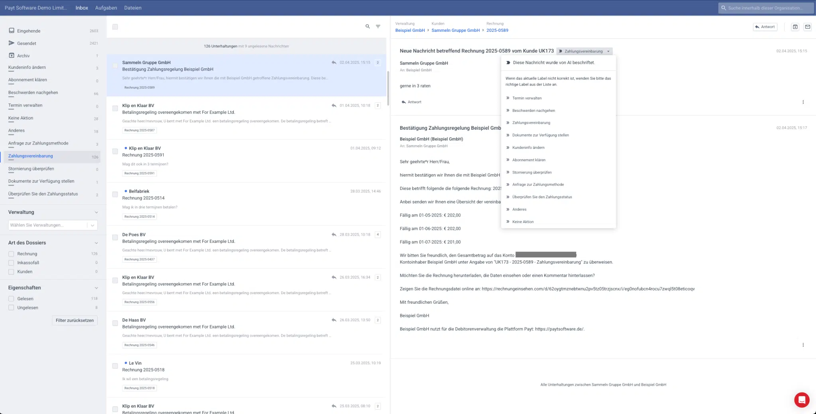Screen dimensions: 816x414
Task: Open the filter icon above conversations
Action: [x=378, y=27]
